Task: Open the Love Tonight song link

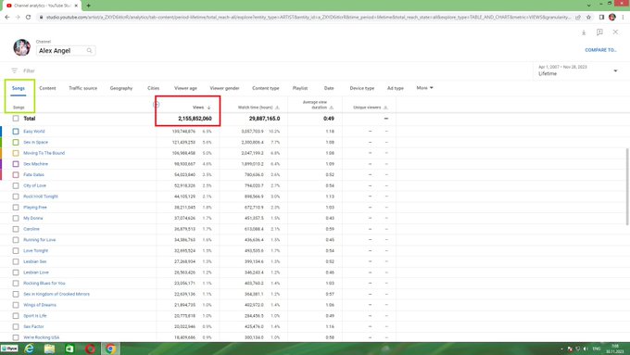Action: pyautogui.click(x=35, y=251)
